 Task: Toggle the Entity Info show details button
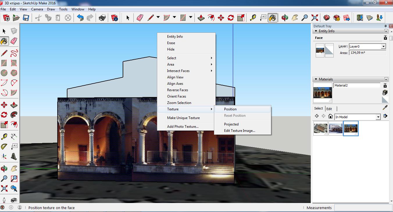point(385,38)
